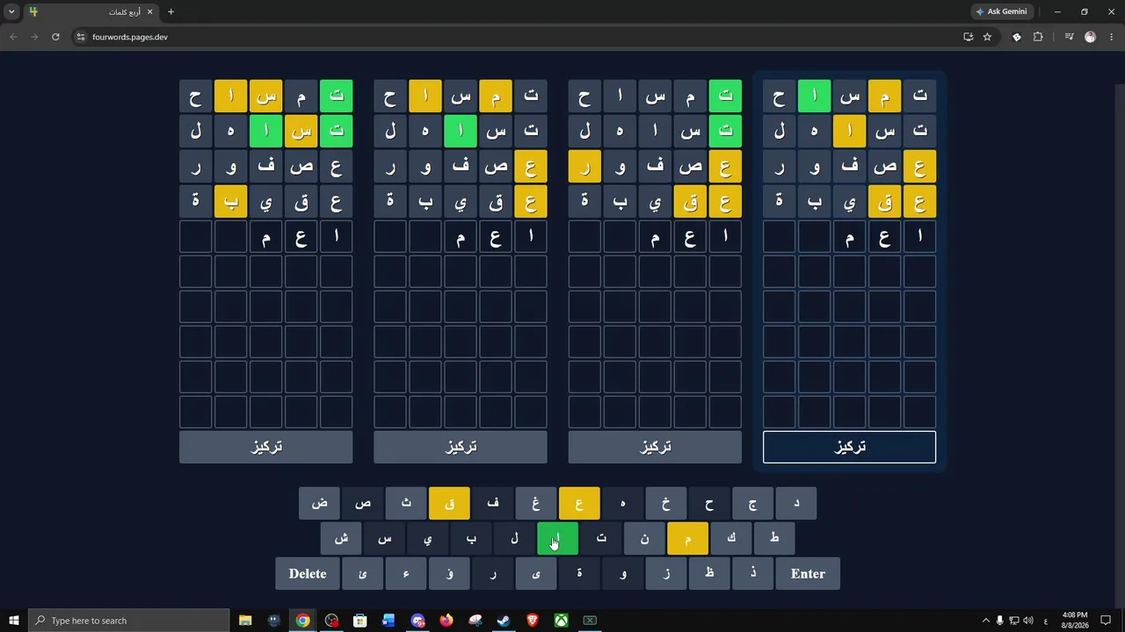Reload the fourwords.pages.dev page
1125x632 pixels.
[x=55, y=37]
